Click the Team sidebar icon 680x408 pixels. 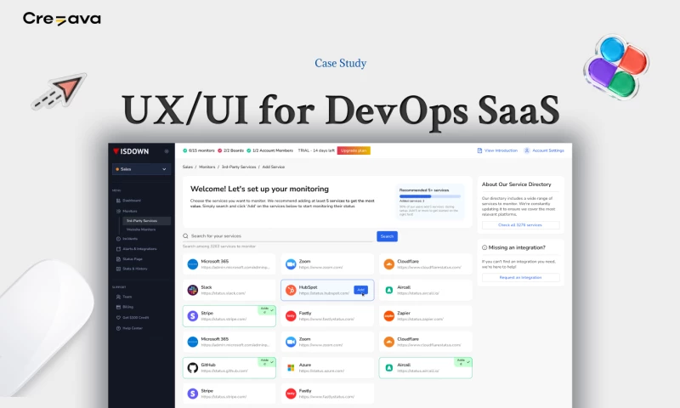118,297
